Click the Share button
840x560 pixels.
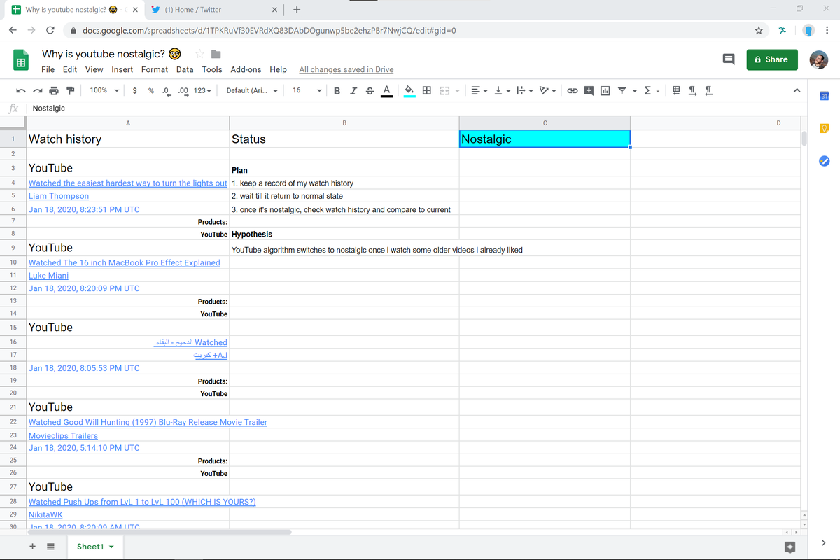[771, 59]
